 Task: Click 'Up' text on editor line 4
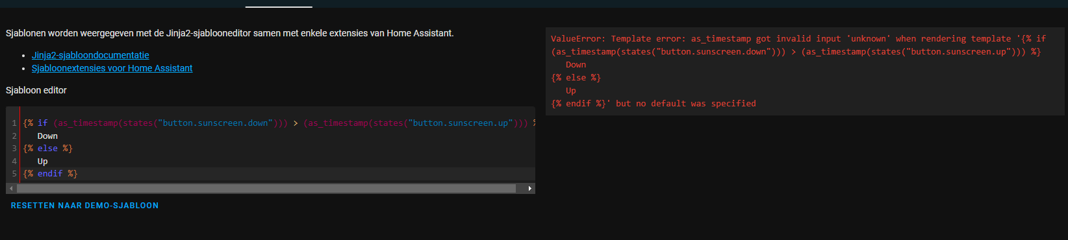(x=42, y=162)
